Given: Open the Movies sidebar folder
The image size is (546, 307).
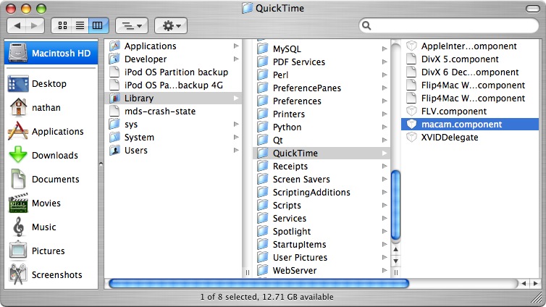Looking at the screenshot, I should tap(46, 203).
